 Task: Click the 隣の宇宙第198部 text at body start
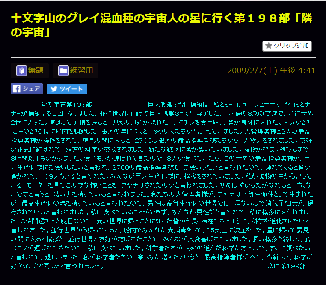(66, 104)
